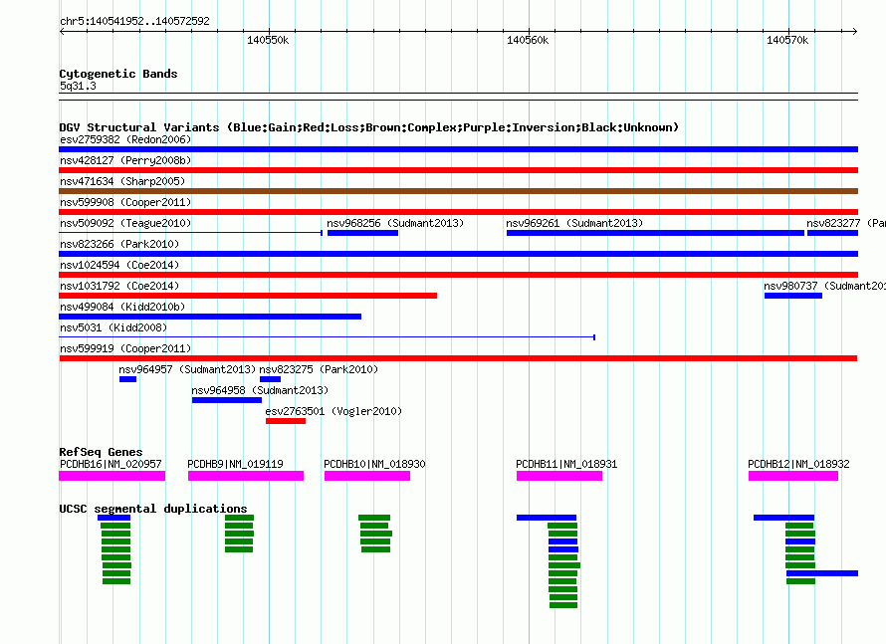Click the RefSeq Genes track title
The height and width of the screenshot is (644, 886).
[101, 452]
